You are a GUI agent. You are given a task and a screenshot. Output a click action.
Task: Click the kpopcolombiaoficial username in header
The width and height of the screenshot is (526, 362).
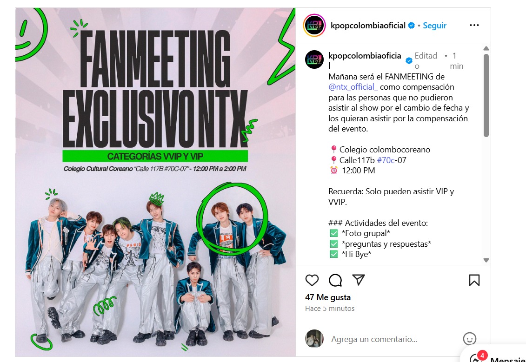[368, 26]
